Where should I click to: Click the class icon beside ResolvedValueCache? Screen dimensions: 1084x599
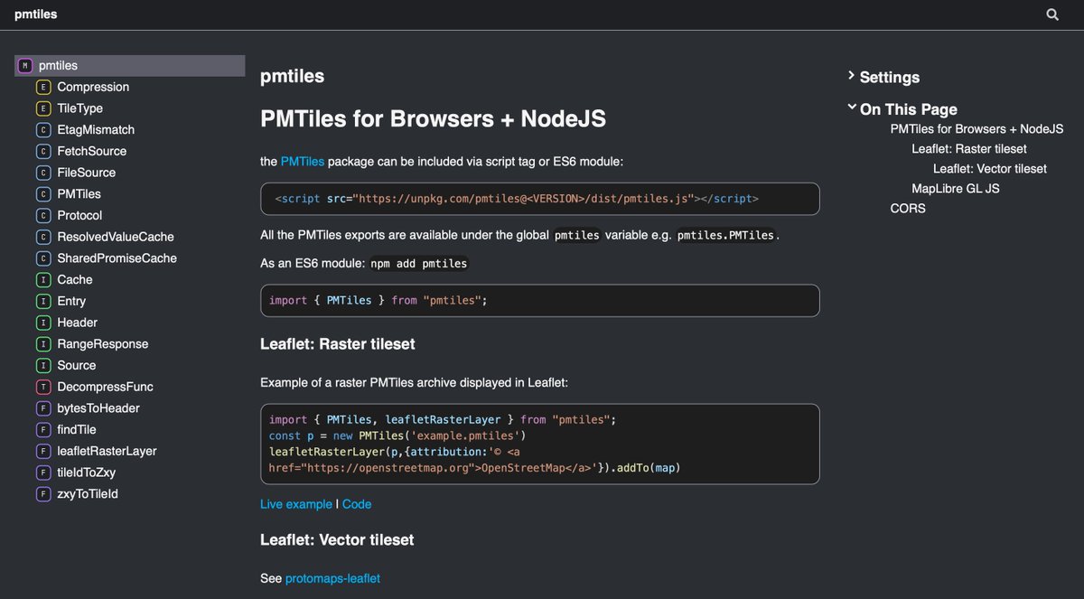[x=43, y=237]
